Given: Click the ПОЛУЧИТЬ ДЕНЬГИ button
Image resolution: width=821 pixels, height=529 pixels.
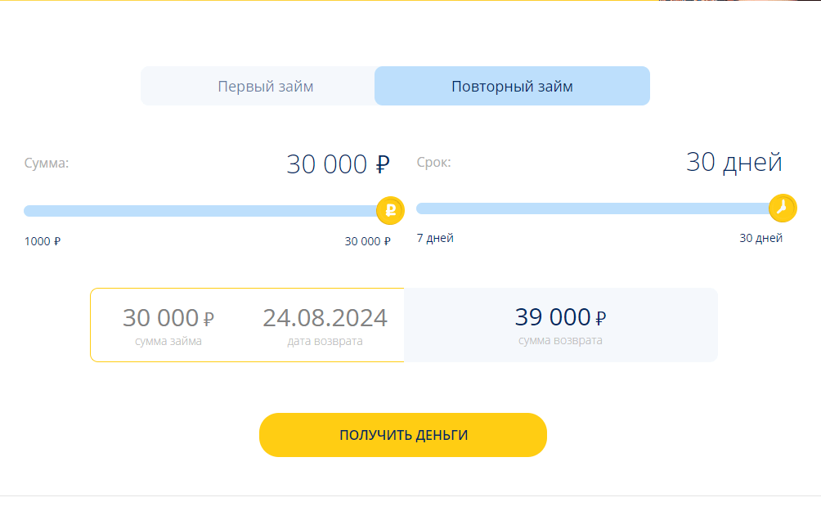Looking at the screenshot, I should pos(403,435).
